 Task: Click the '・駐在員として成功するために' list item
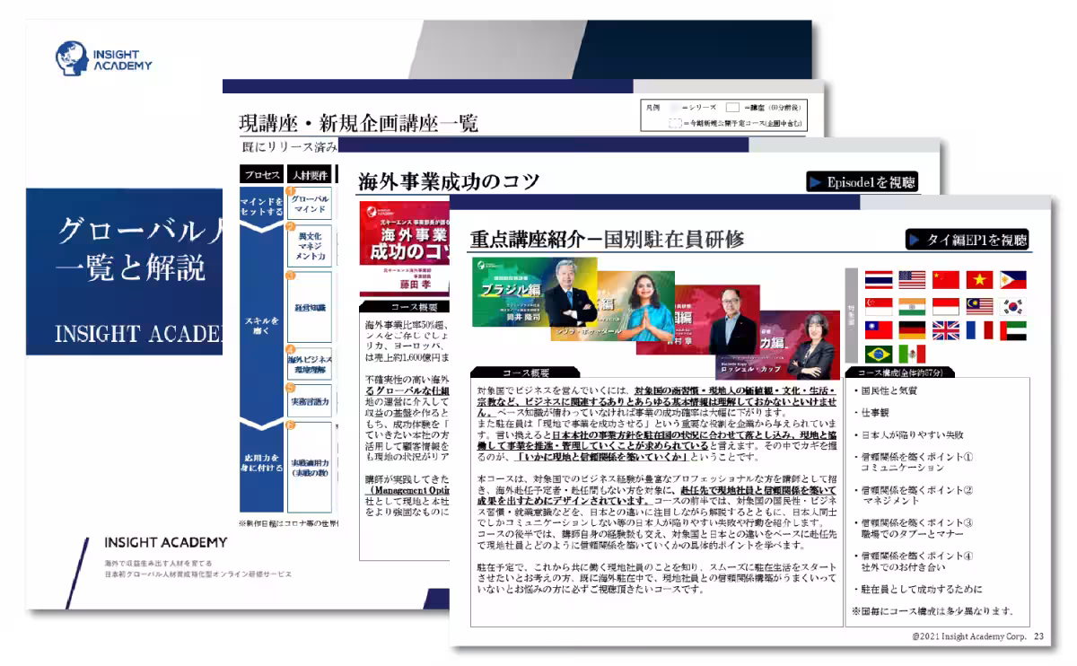917,590
